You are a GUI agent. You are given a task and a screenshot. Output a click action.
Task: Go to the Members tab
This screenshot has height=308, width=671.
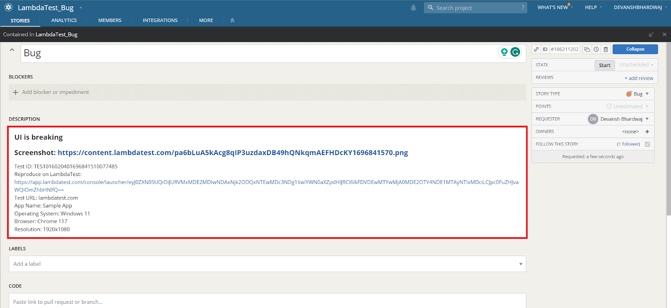coord(110,20)
